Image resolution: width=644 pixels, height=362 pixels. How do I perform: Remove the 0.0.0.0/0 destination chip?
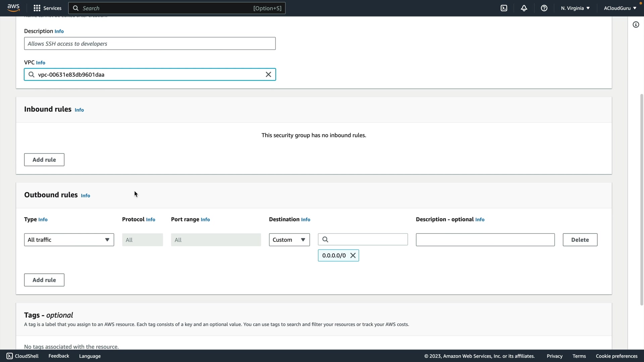coord(353,255)
